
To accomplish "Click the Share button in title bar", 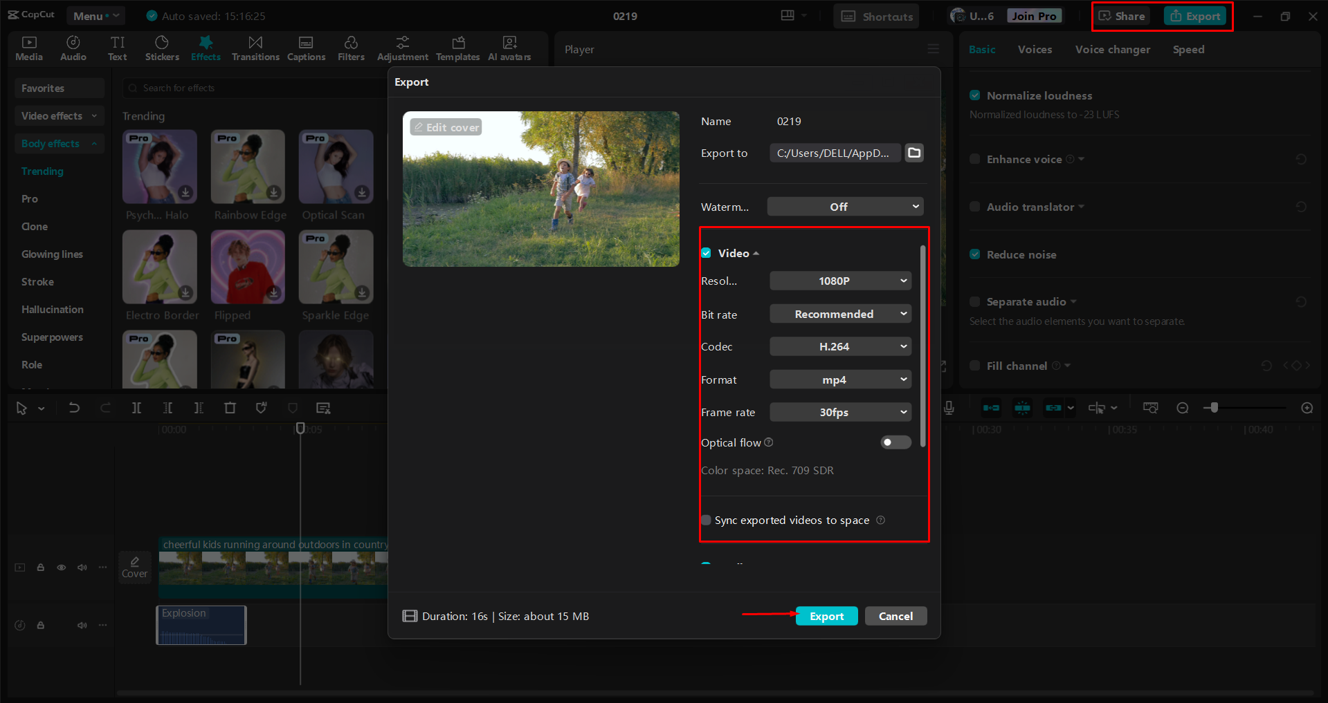I will pyautogui.click(x=1122, y=16).
